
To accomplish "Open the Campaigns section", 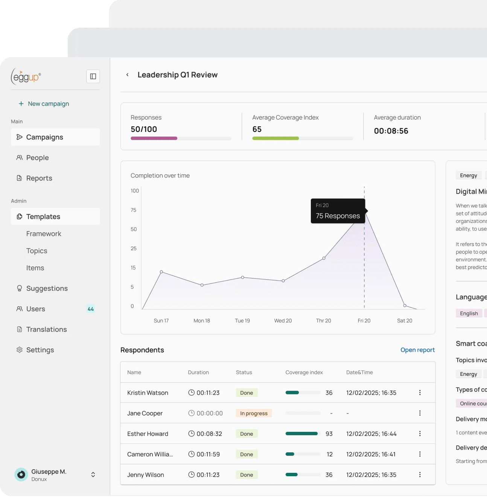I will pyautogui.click(x=55, y=137).
